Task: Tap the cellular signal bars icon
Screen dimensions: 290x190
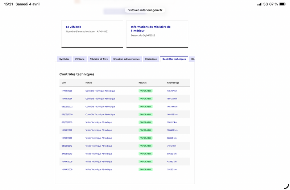Action: (x=260, y=4)
